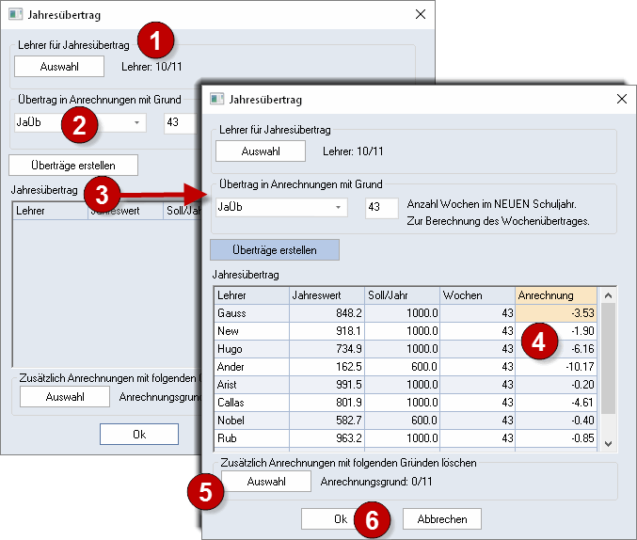Click the Soll/Jahr column header in front table
Image resolution: width=637 pixels, height=540 pixels.
[x=402, y=295]
